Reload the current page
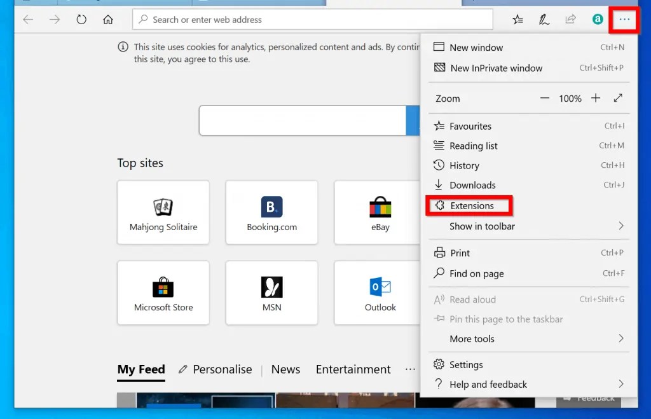Viewport: 651px width, 419px height. [x=81, y=20]
